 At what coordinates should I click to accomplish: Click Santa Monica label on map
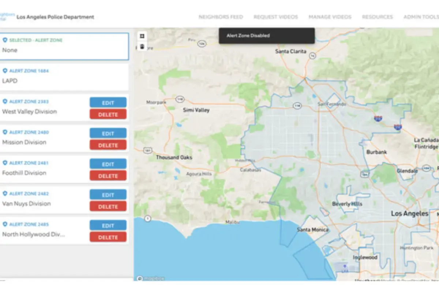pyautogui.click(x=313, y=230)
